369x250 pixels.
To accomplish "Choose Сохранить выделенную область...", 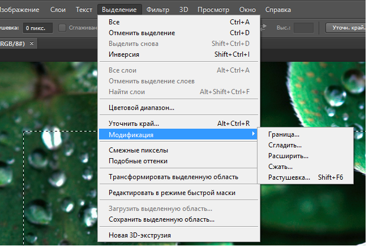I will click(179, 219).
